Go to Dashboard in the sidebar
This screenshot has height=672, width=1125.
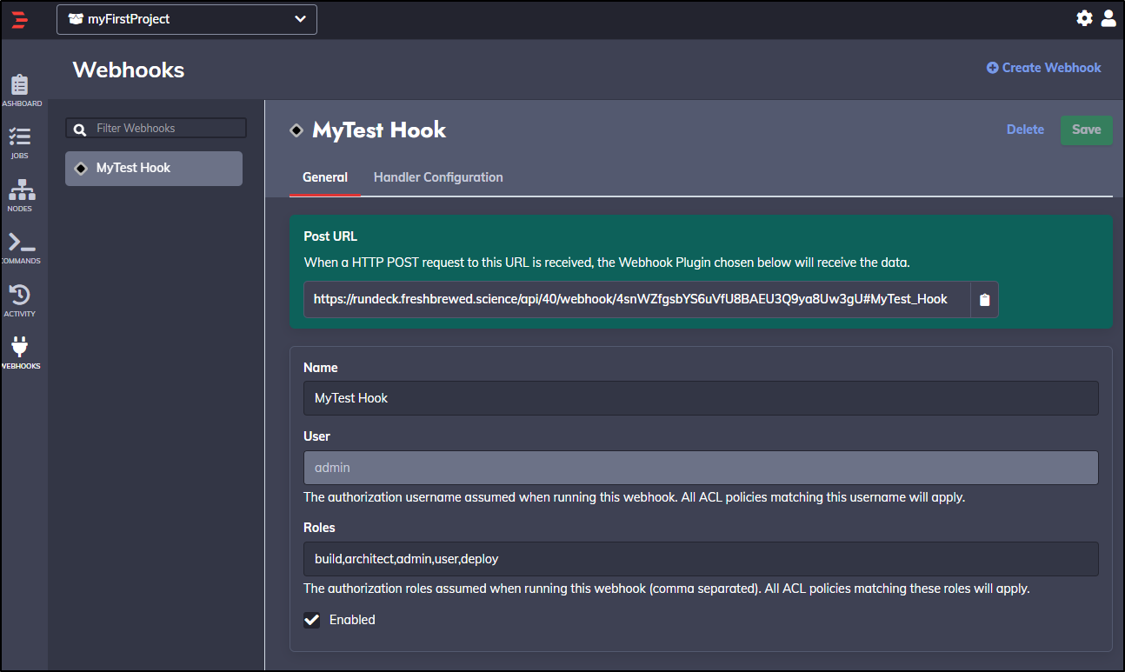pos(20,91)
